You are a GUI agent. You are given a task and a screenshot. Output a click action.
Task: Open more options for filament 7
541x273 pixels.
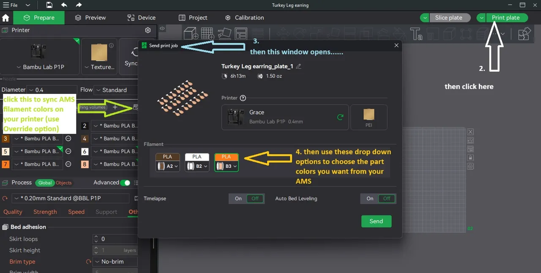[68, 164]
